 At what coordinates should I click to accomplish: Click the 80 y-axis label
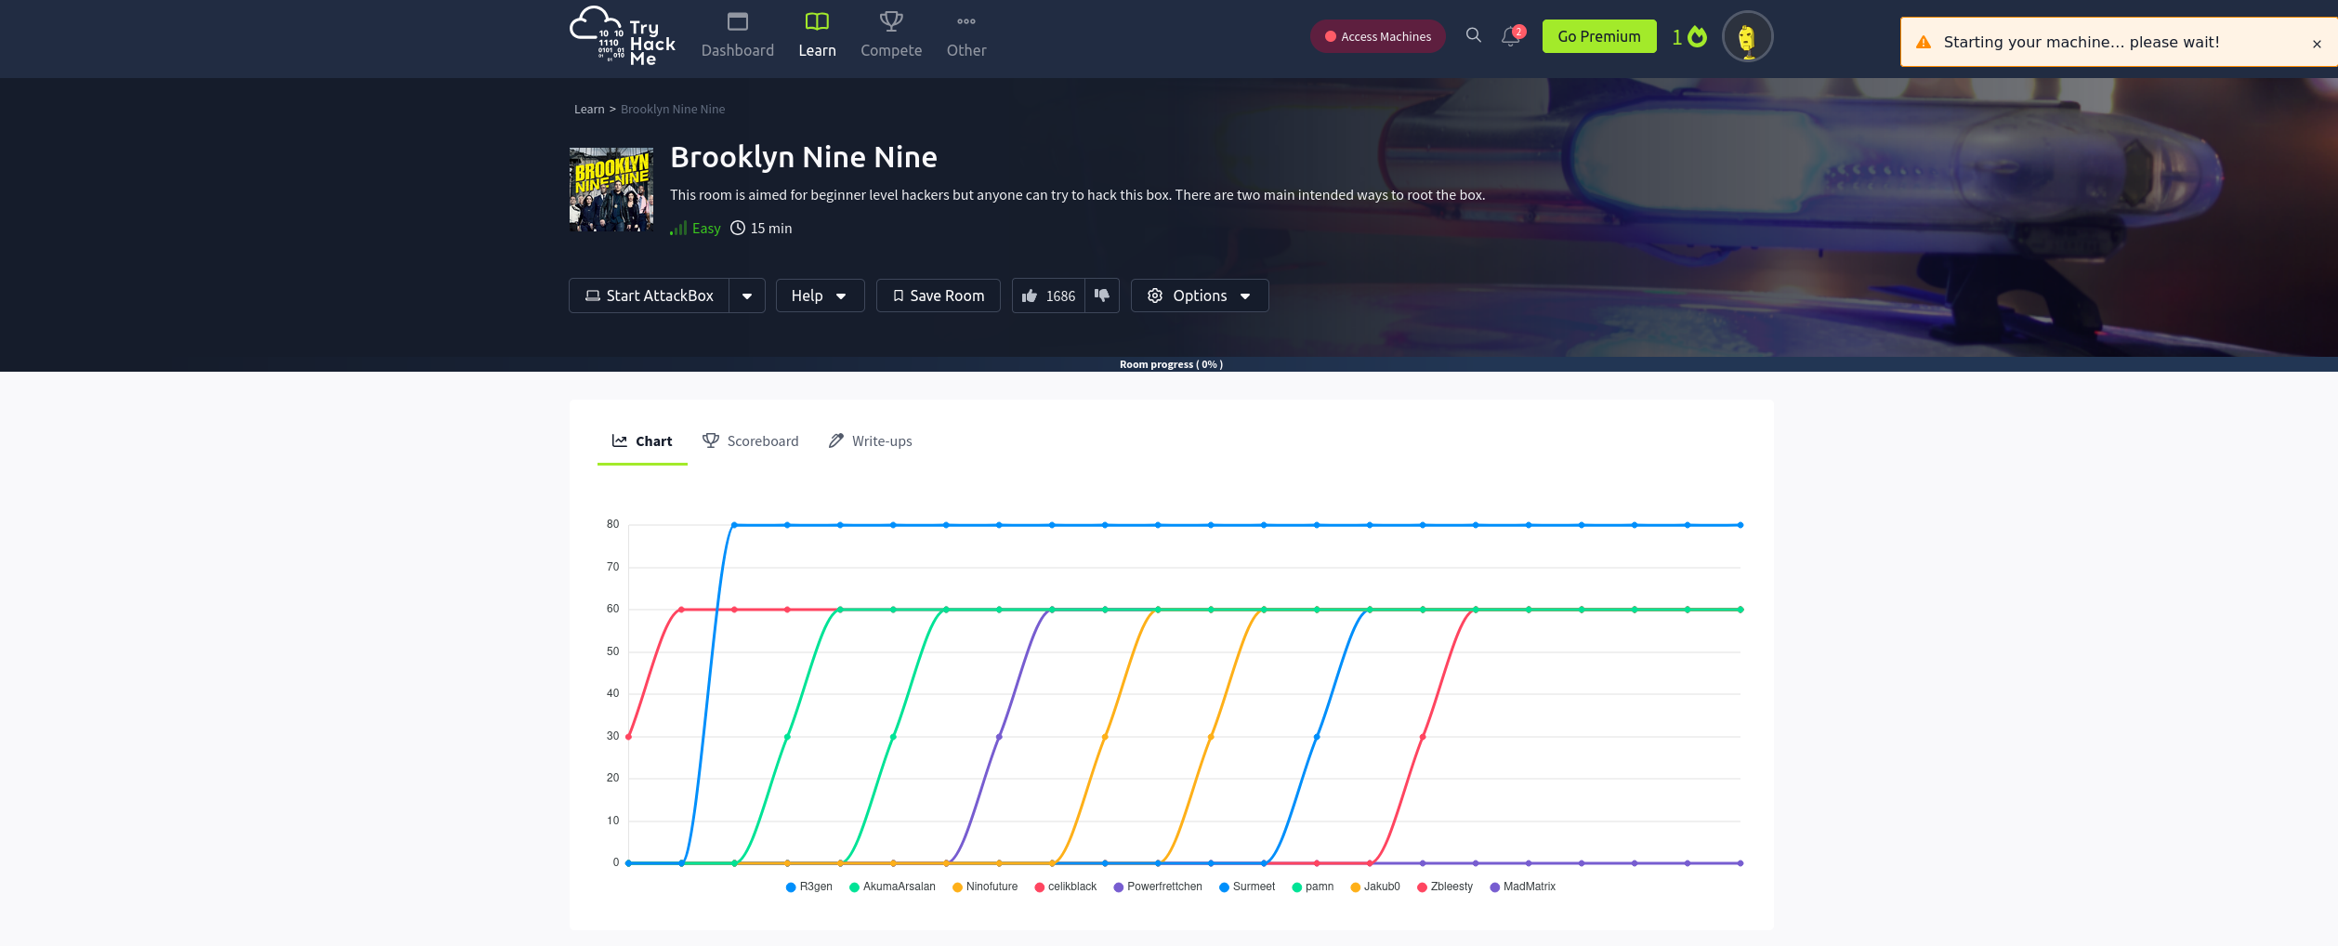tap(612, 524)
